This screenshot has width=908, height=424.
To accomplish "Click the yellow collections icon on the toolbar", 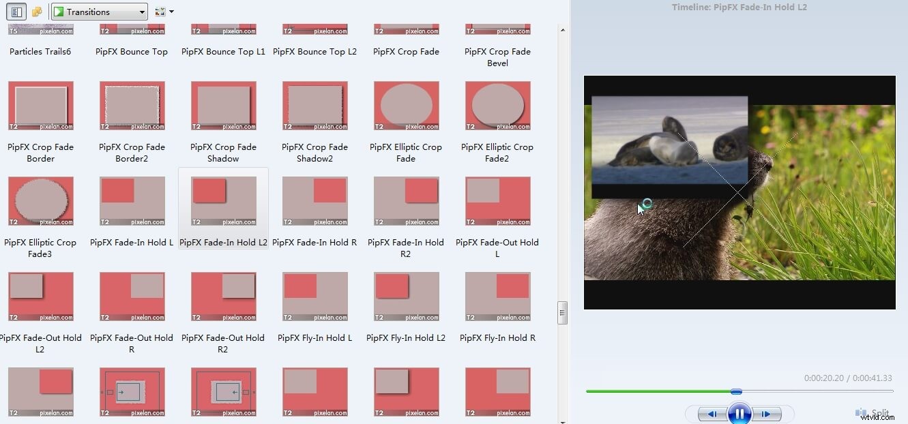I will click(x=38, y=12).
